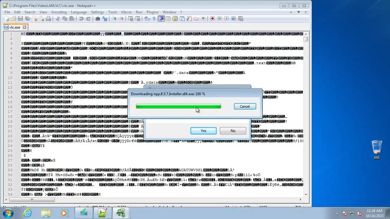390x219 pixels.
Task: Click the Close document toolbar icon
Action: (35, 19)
